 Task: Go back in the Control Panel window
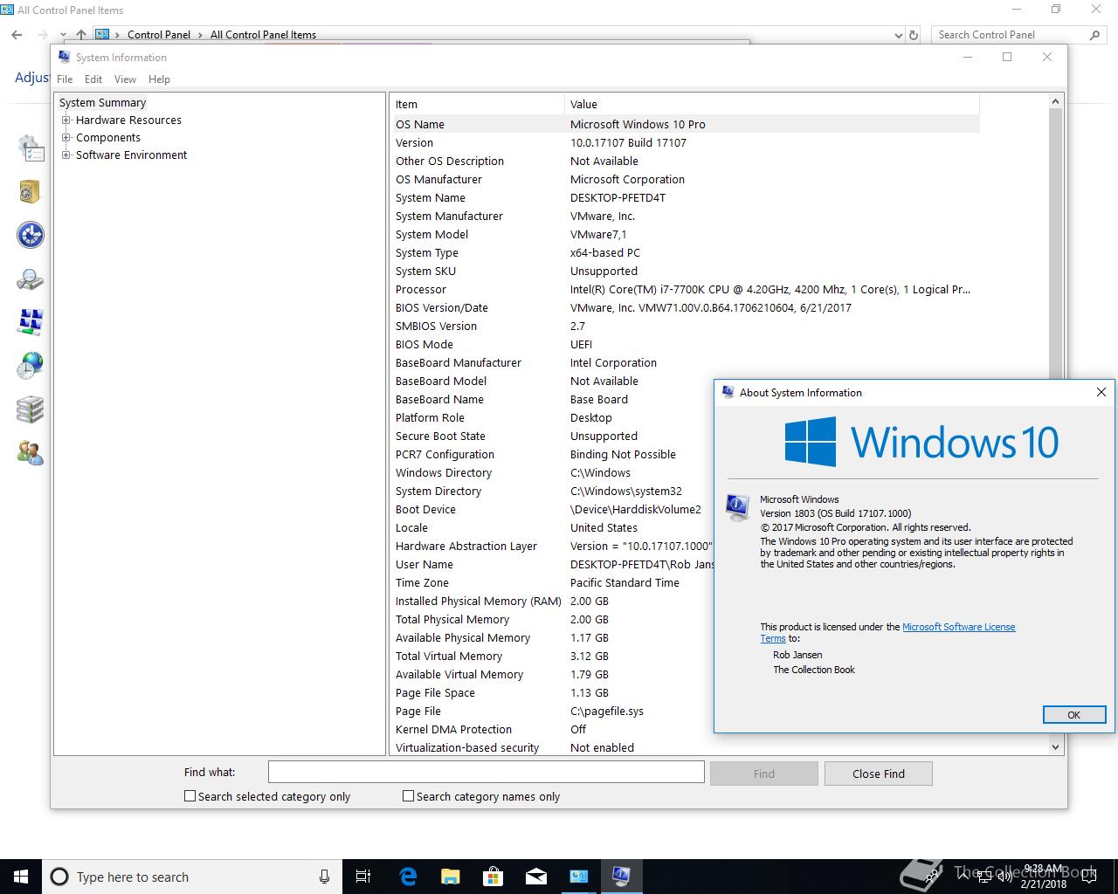(17, 35)
